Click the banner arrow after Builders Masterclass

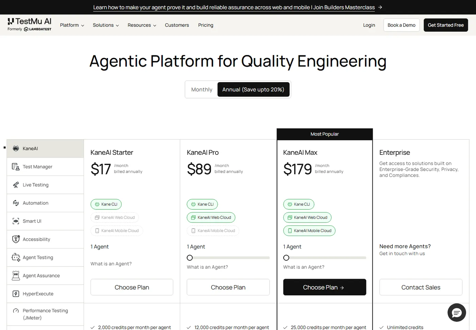tap(380, 7)
